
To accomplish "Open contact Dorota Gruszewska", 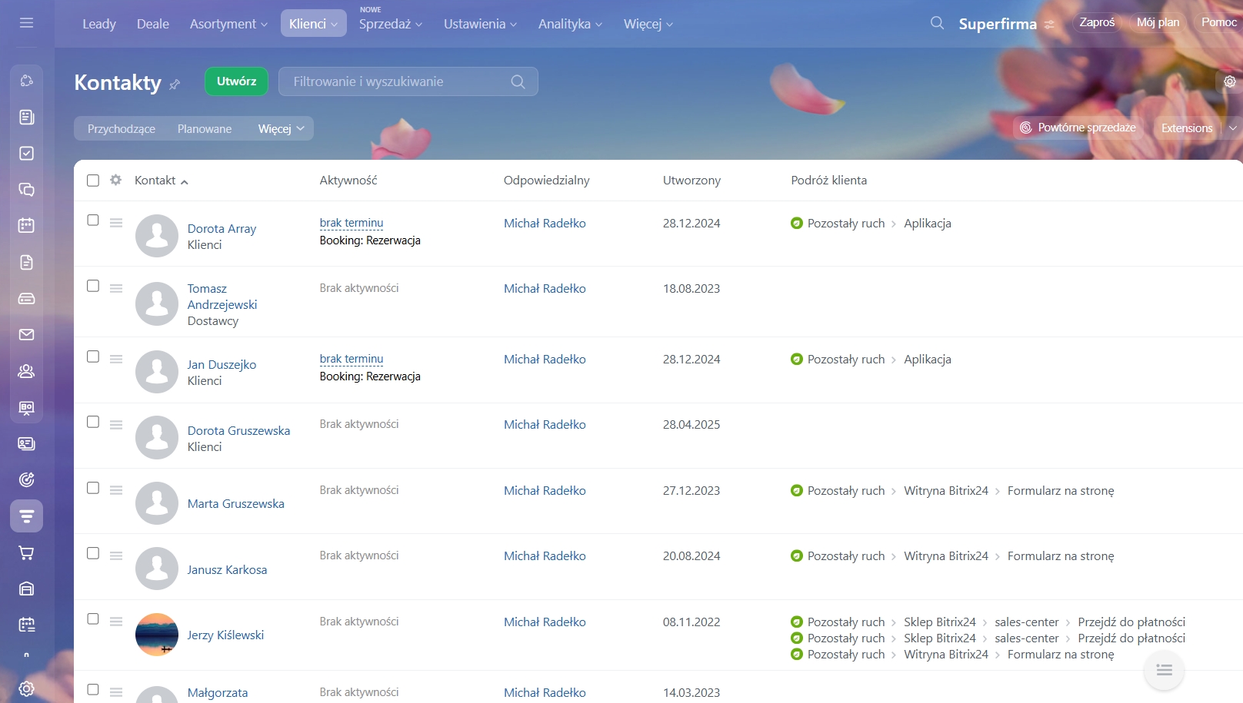I will pos(238,430).
